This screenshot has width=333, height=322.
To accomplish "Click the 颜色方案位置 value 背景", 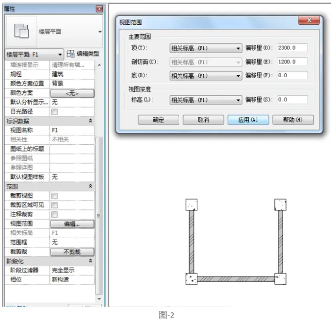I will [x=72, y=83].
